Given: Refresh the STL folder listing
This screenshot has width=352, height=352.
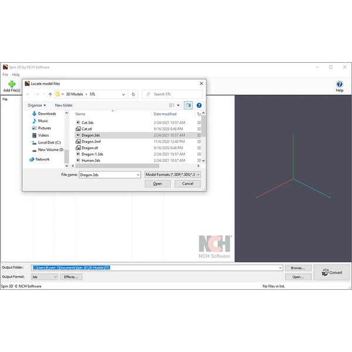Looking at the screenshot, I should tap(133, 94).
